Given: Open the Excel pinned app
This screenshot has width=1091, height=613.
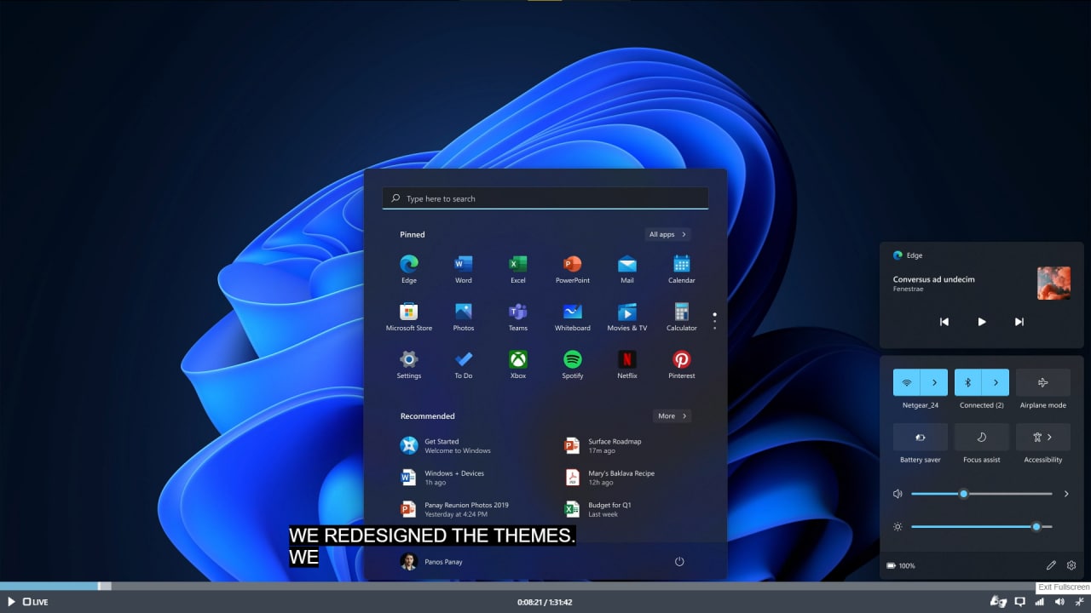Looking at the screenshot, I should (518, 269).
